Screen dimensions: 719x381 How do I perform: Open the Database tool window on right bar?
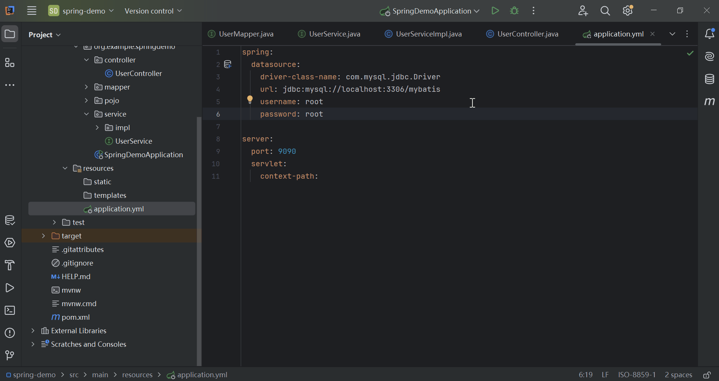(x=710, y=79)
